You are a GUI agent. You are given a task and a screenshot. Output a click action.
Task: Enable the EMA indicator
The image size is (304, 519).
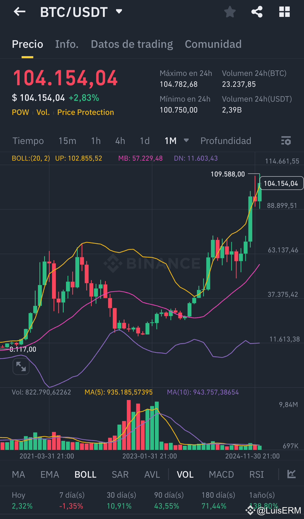[50, 474]
